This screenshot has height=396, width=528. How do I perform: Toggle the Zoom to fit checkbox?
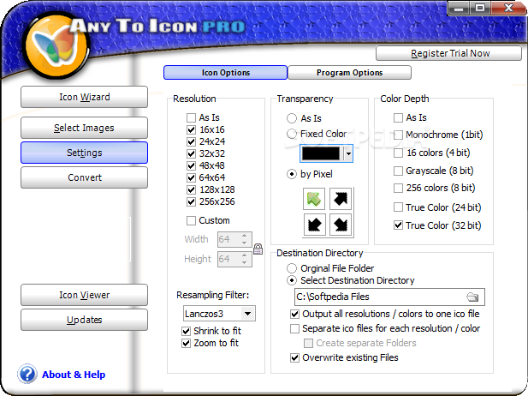(186, 344)
